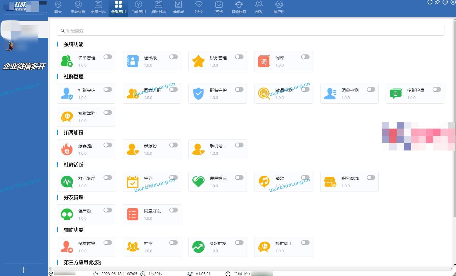The height and width of the screenshot is (276, 456).
Task: Click the 群爆粉 orange user icon
Action: pos(132,149)
